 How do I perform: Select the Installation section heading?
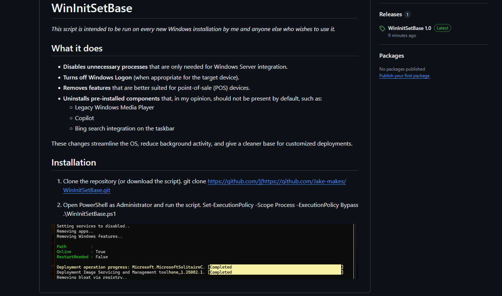click(x=74, y=163)
